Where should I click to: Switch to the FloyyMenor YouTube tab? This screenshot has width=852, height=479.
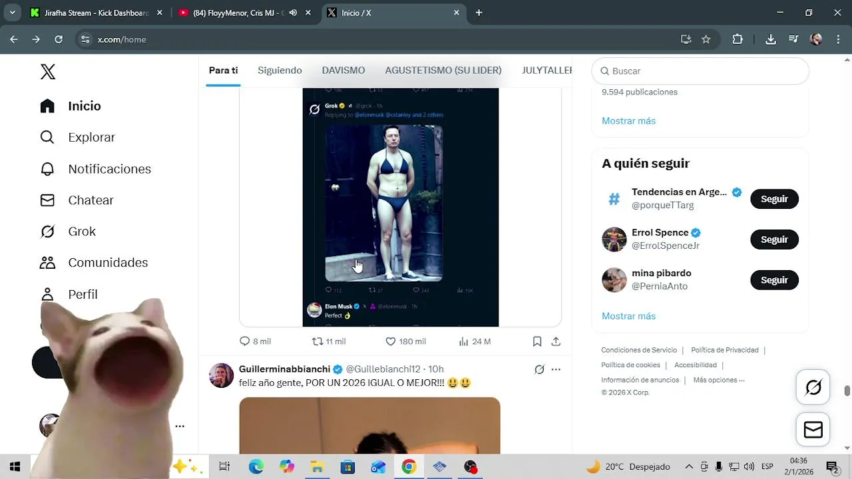click(244, 13)
